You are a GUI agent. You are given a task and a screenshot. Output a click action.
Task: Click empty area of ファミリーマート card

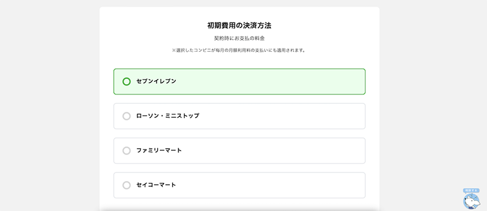(x=273, y=151)
